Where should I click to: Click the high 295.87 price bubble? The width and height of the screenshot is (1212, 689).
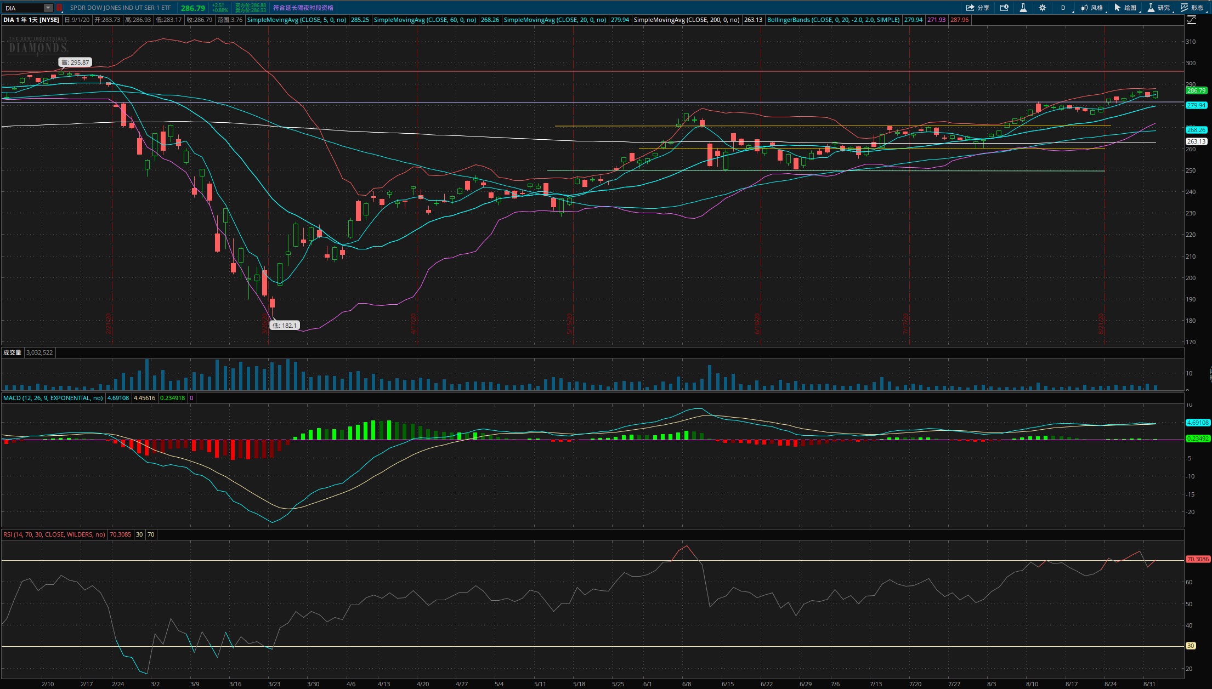[75, 62]
